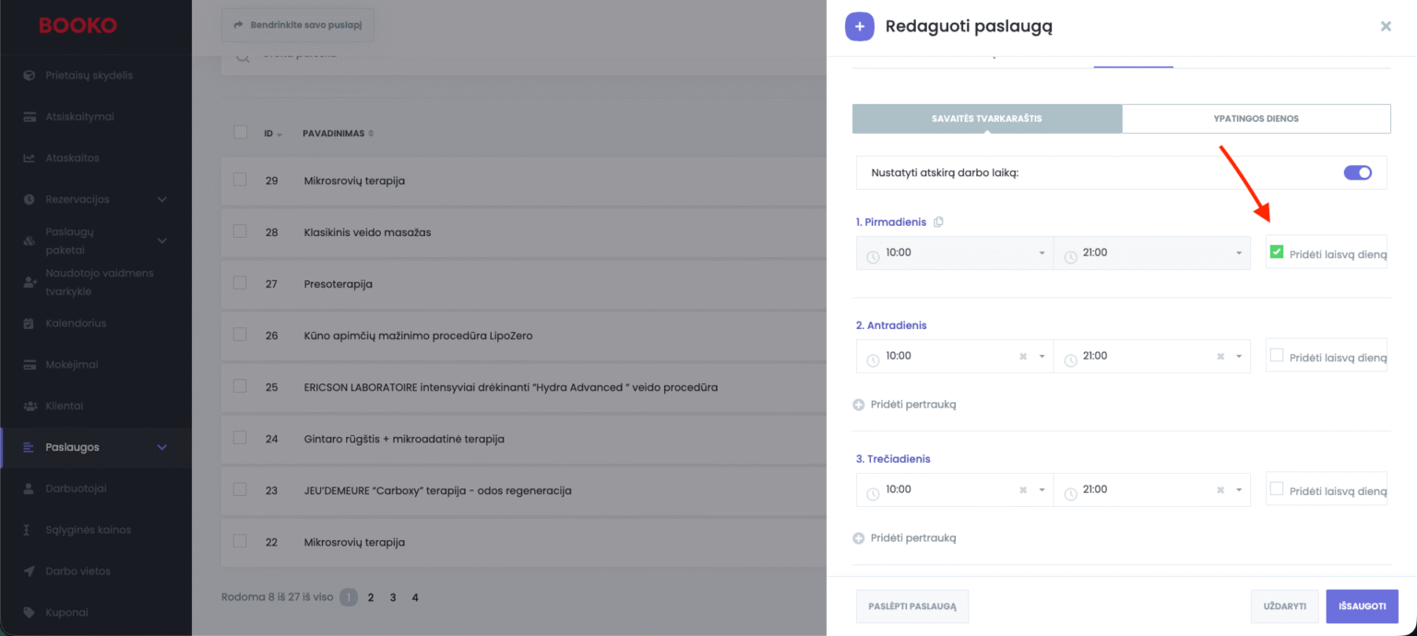Click the purple plus icon beside Redaguoti paslaugą
This screenshot has width=1417, height=636.
click(859, 27)
